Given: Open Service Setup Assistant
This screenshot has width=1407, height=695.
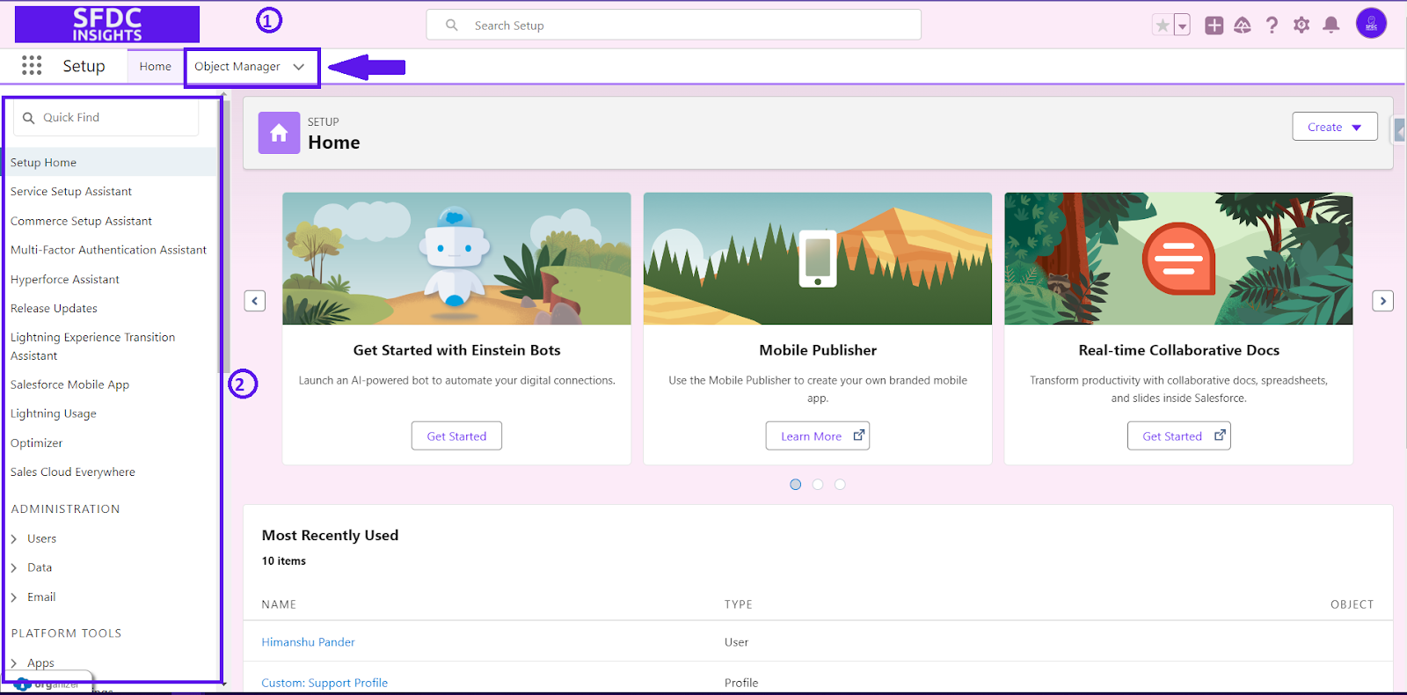Looking at the screenshot, I should coord(71,192).
